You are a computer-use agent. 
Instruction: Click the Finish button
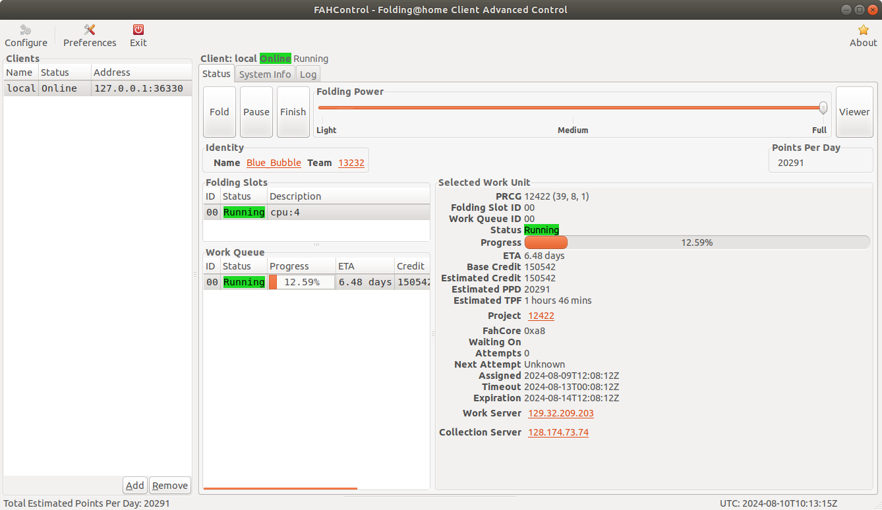point(293,112)
